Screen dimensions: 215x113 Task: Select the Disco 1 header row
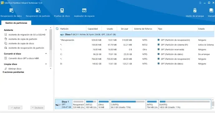[137, 35]
